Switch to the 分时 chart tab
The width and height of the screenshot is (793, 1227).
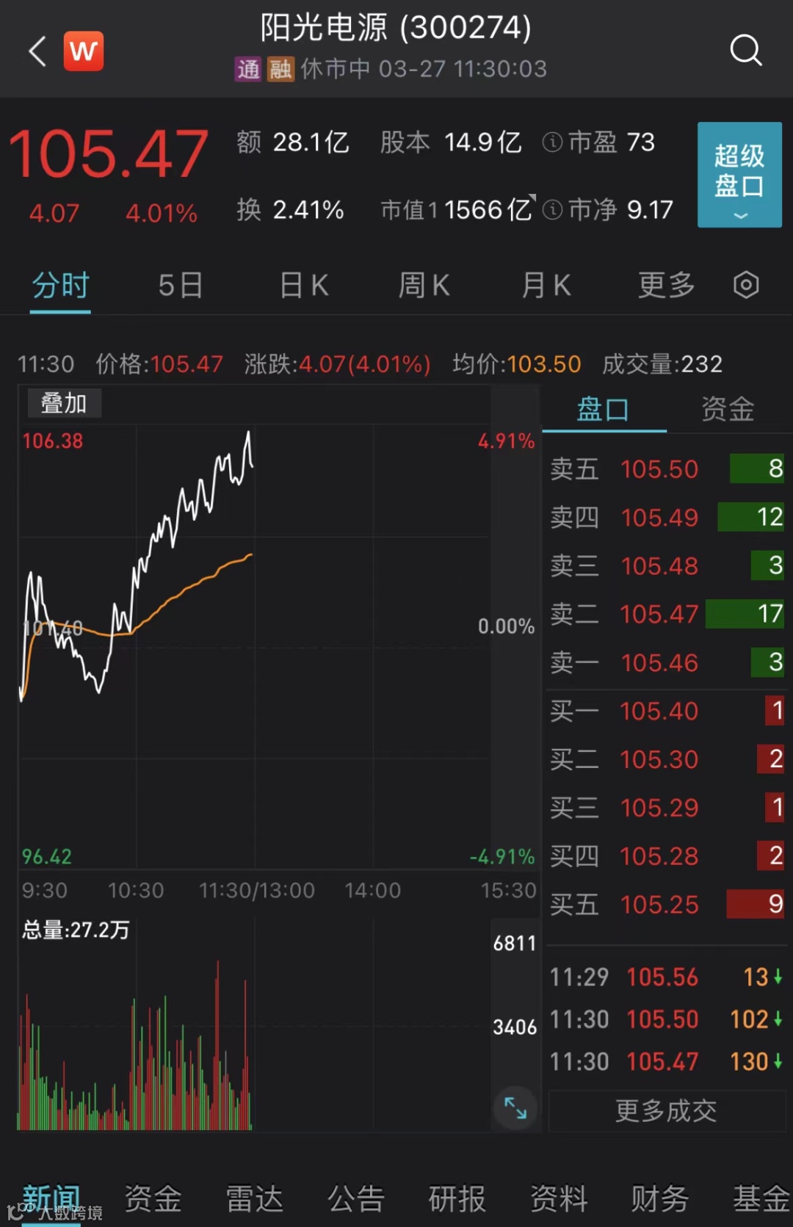(x=60, y=285)
